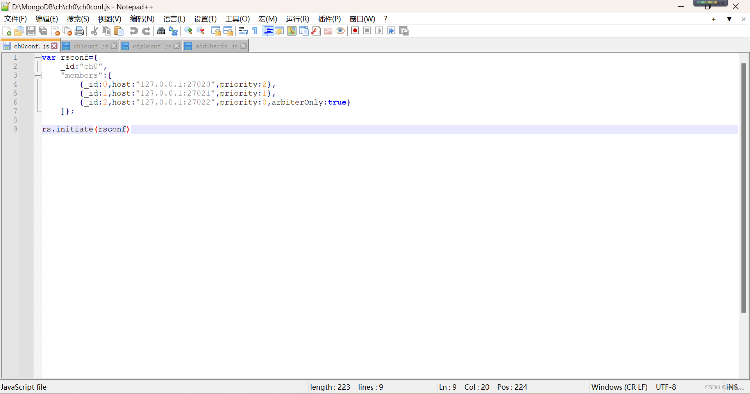Open the Document Map icon
This screenshot has height=394, width=750.
pos(292,31)
